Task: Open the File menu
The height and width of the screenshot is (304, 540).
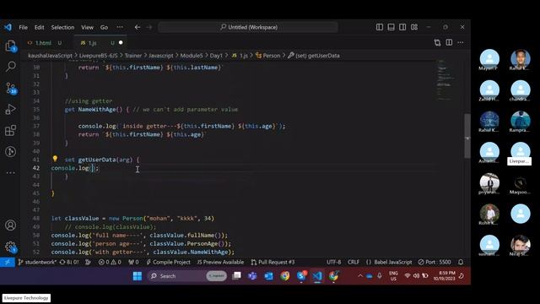Action: pos(23,27)
